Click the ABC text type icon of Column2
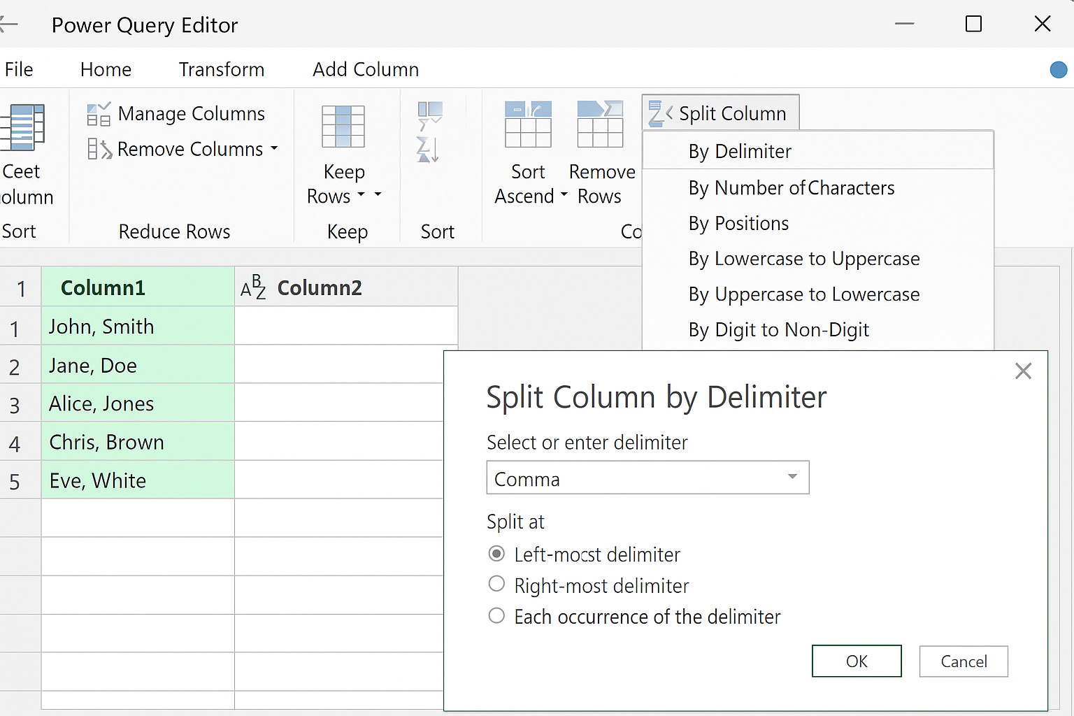The width and height of the screenshot is (1074, 716). coord(253,287)
